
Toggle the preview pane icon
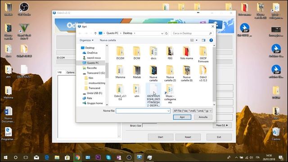click(x=203, y=40)
